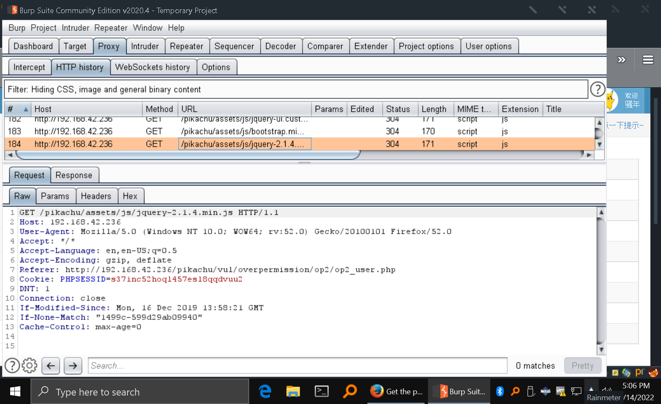
Task: Open the Sequencer tab
Action: point(234,46)
